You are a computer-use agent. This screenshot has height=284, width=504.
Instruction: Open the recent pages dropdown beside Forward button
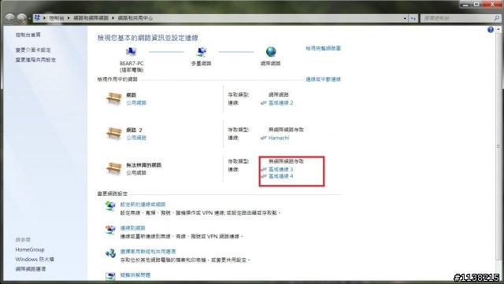29,19
